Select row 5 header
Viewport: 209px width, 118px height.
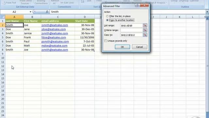coord(3,37)
